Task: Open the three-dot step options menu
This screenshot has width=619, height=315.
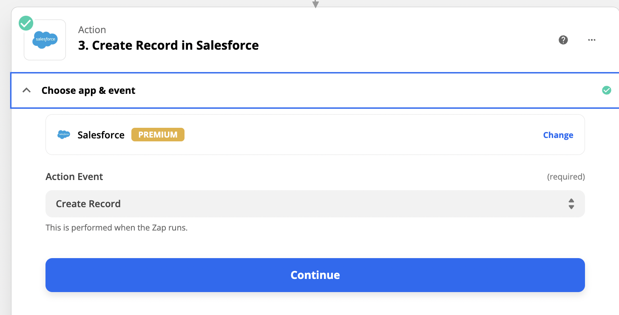Action: click(592, 40)
